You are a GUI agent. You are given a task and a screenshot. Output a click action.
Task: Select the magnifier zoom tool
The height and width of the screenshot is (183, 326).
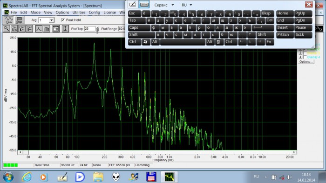coord(7,29)
